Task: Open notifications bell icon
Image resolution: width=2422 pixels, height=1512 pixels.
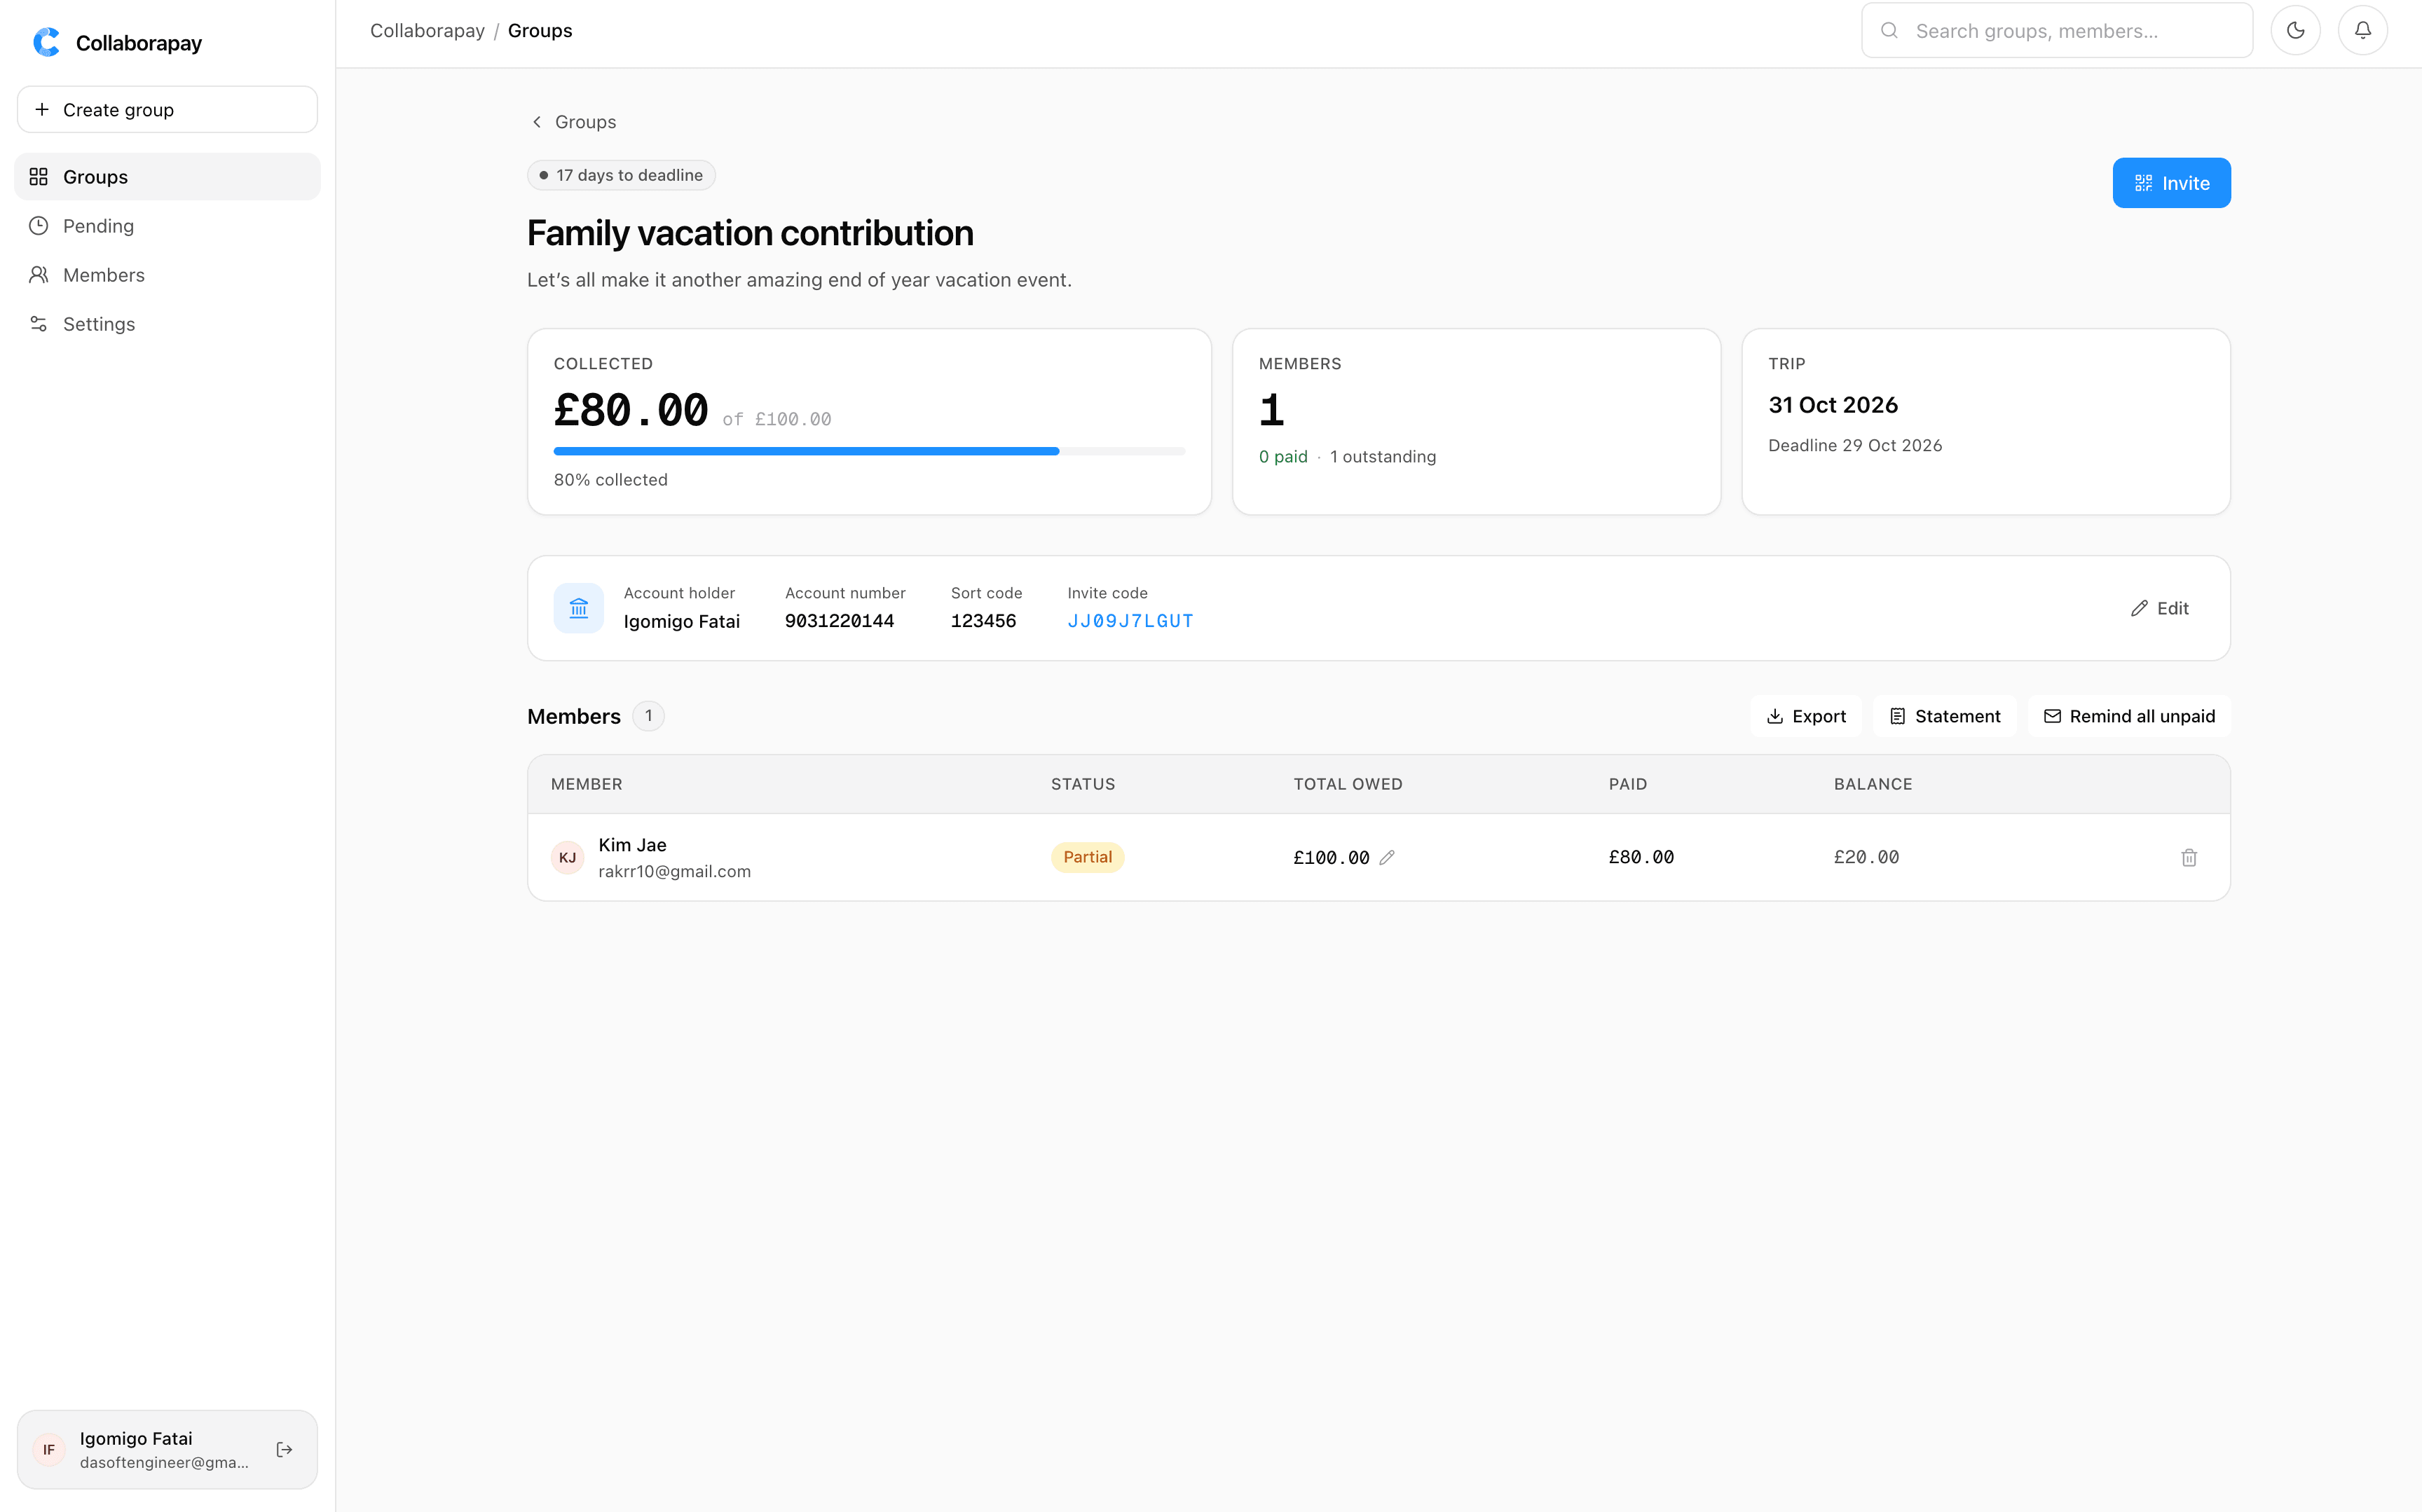Action: [x=2362, y=30]
